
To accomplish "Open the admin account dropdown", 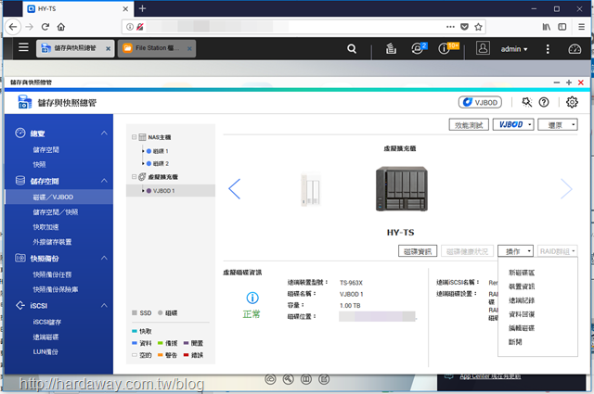I will tap(514, 49).
